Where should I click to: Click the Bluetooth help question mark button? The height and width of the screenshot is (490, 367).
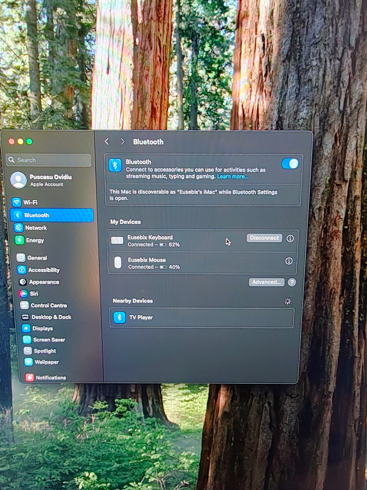pyautogui.click(x=292, y=282)
